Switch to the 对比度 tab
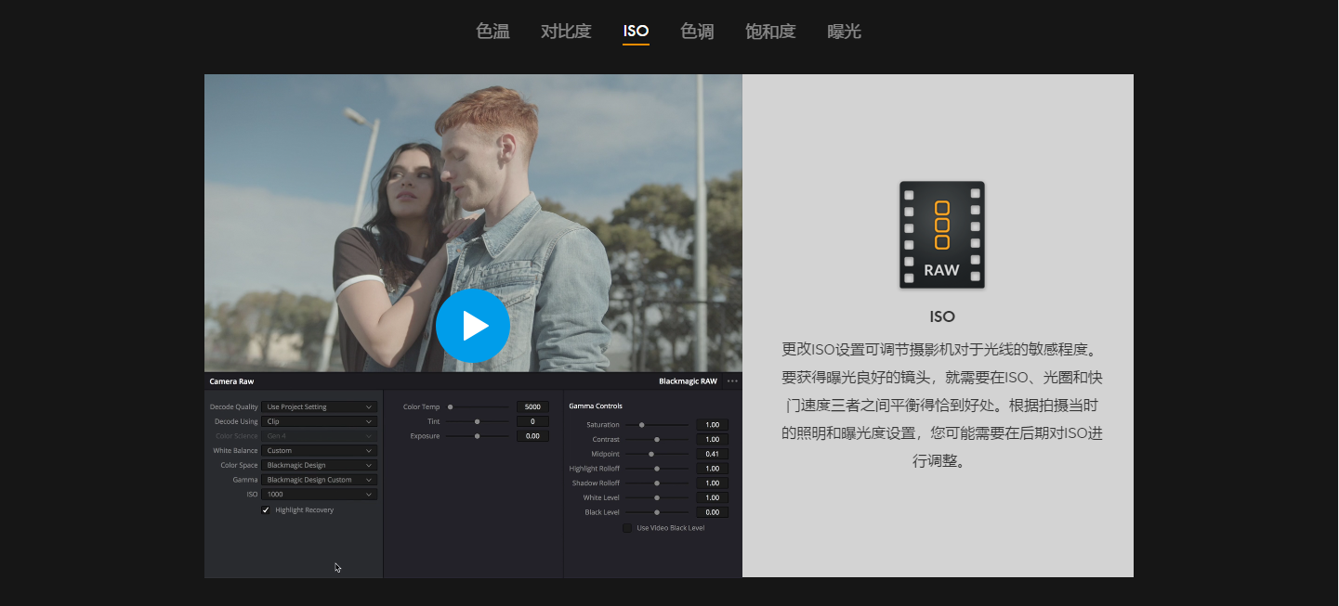Screen dimensions: 1339x606 click(566, 32)
